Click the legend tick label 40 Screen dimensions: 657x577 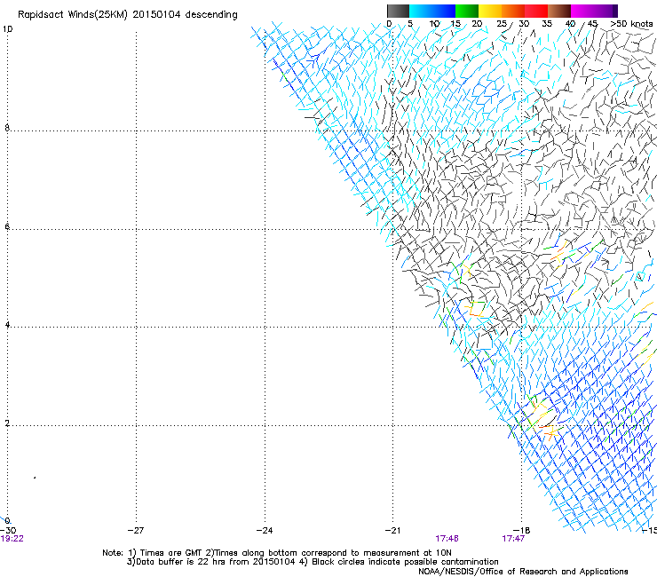570,24
